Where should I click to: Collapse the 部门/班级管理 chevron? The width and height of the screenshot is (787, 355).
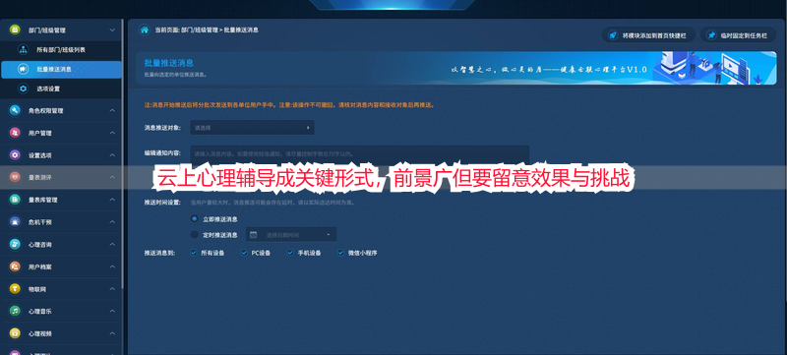coord(112,30)
